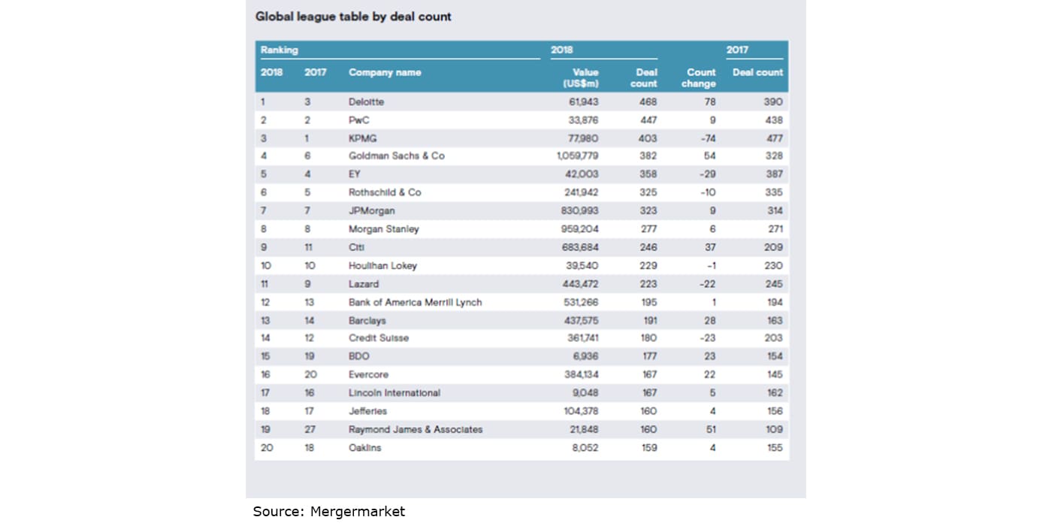The height and width of the screenshot is (526, 1052).
Task: Click Morgan Stanley value 959,204
Action: 580,229
